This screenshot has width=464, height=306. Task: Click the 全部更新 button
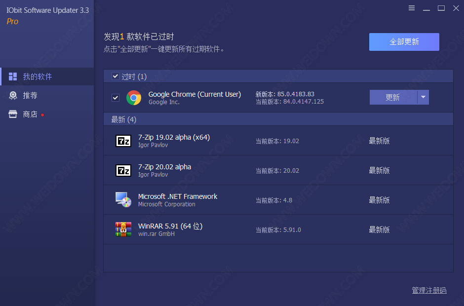404,42
